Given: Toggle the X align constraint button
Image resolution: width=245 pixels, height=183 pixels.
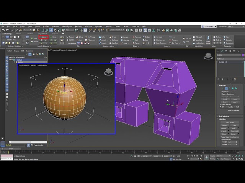Looking at the screenshot, I should coord(214,43).
